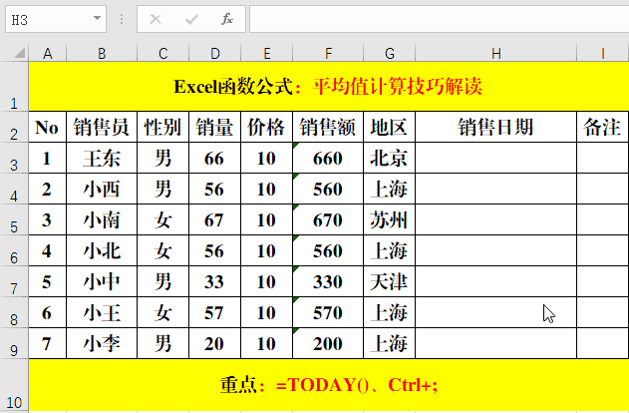Image resolution: width=629 pixels, height=413 pixels.
Task: Click the 销量 header cell
Action: (x=215, y=127)
